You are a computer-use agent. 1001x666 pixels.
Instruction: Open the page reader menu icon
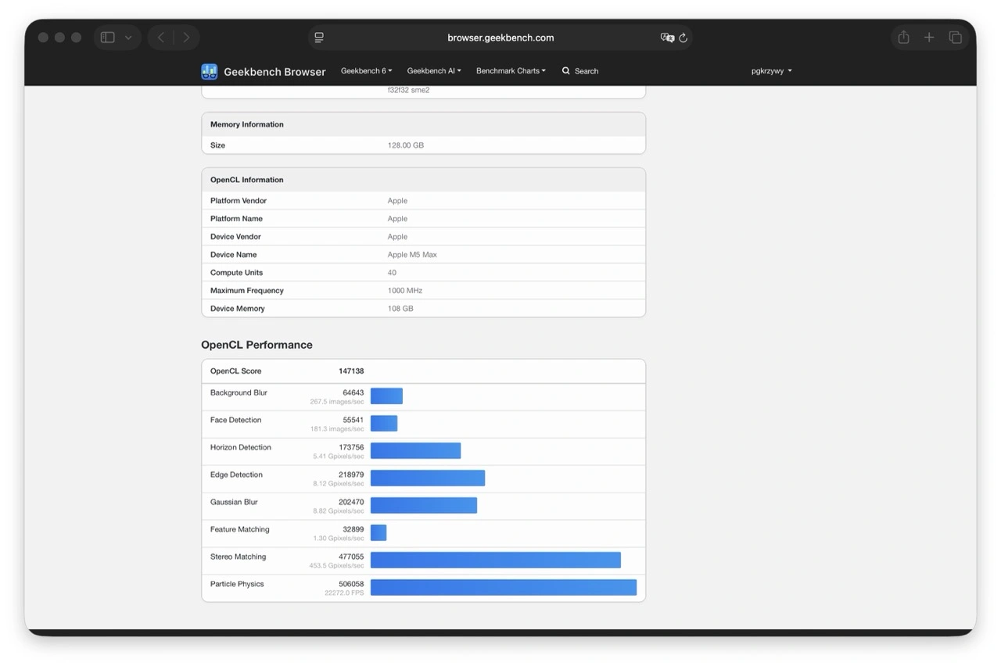319,38
